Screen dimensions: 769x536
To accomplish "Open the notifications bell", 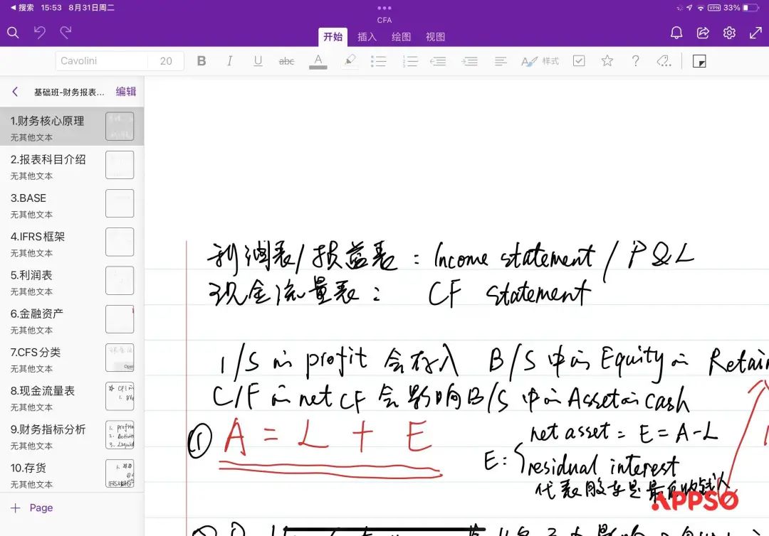I will (676, 33).
